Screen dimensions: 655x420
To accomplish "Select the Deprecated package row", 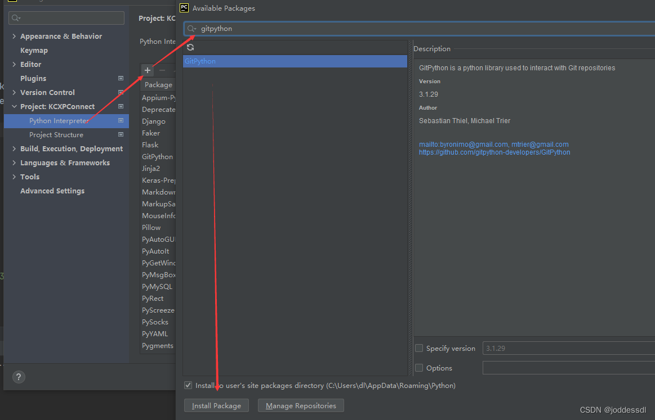I will coord(158,109).
